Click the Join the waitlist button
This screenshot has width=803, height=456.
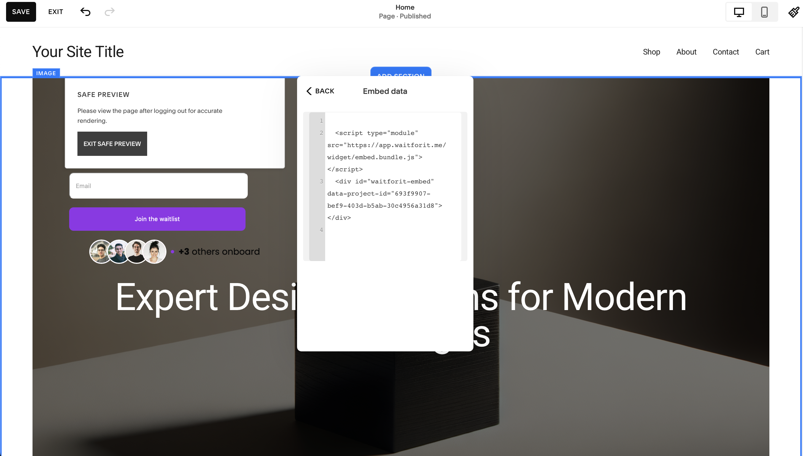(157, 219)
